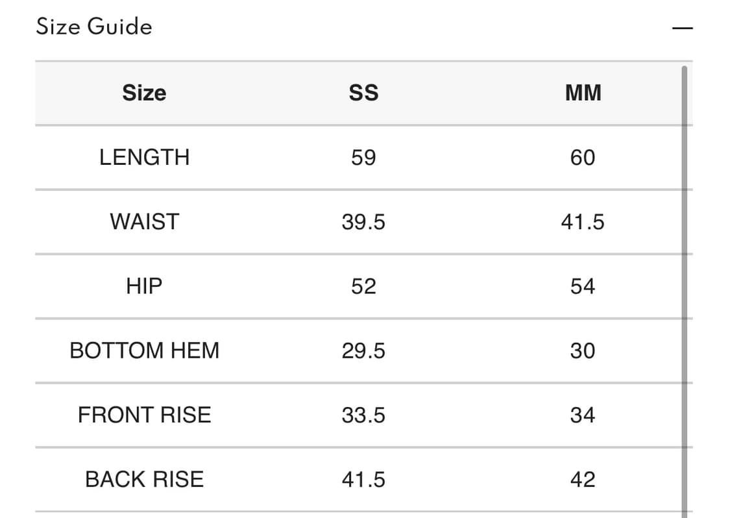Select the MM column header
This screenshot has width=730, height=518.
point(583,93)
